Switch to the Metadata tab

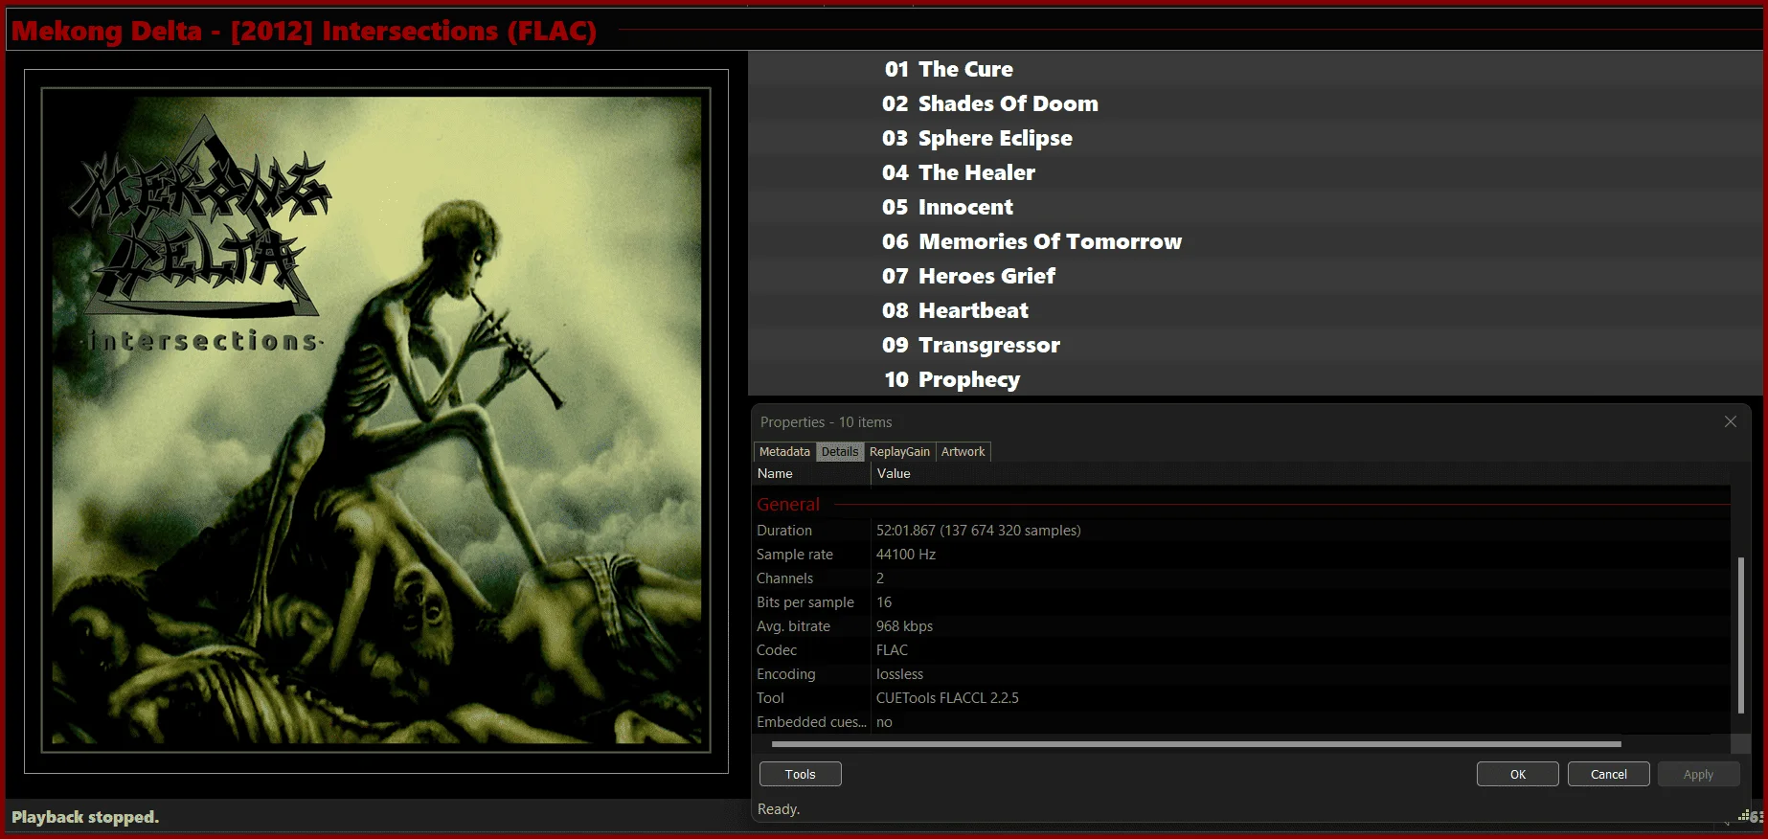click(784, 451)
